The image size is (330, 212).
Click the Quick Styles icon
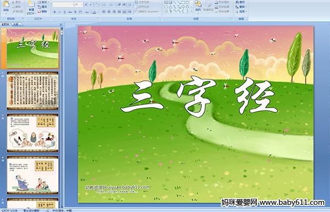(208, 4)
